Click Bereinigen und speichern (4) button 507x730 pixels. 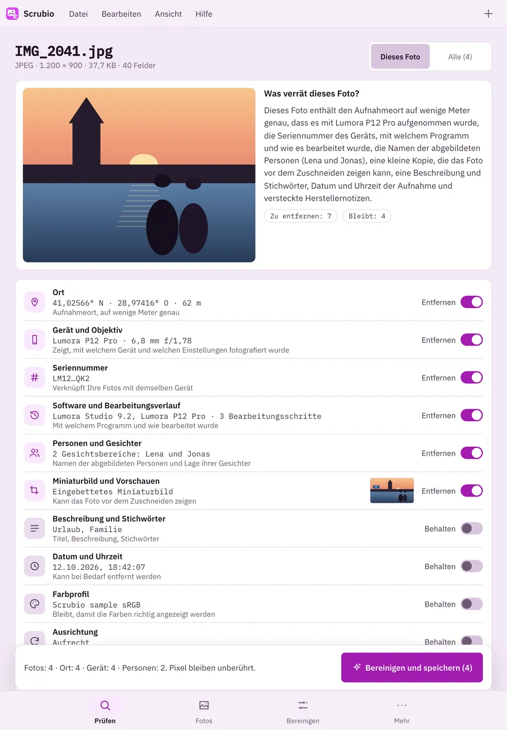tap(412, 668)
